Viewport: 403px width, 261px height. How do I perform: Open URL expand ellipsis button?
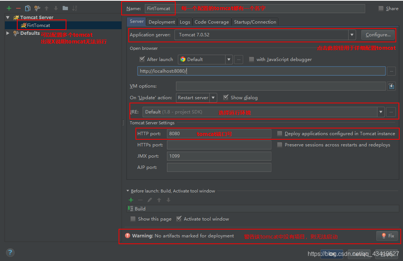(x=391, y=71)
